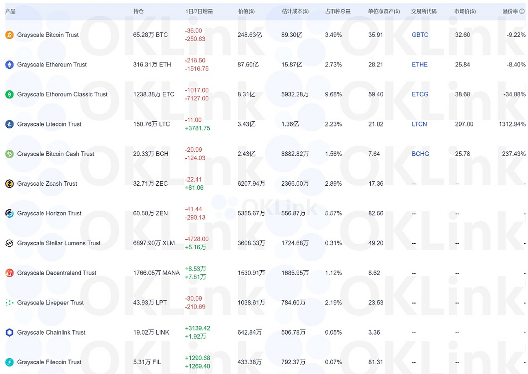Select the Grayscale Horizon Trust row name
The width and height of the screenshot is (528, 374).
tap(49, 214)
